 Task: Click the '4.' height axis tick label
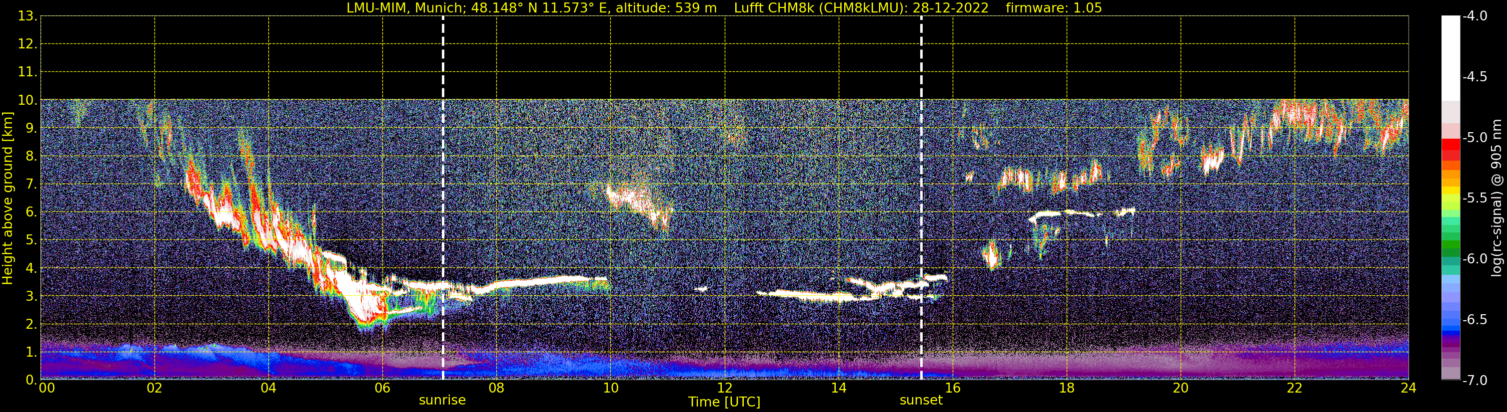coord(31,268)
